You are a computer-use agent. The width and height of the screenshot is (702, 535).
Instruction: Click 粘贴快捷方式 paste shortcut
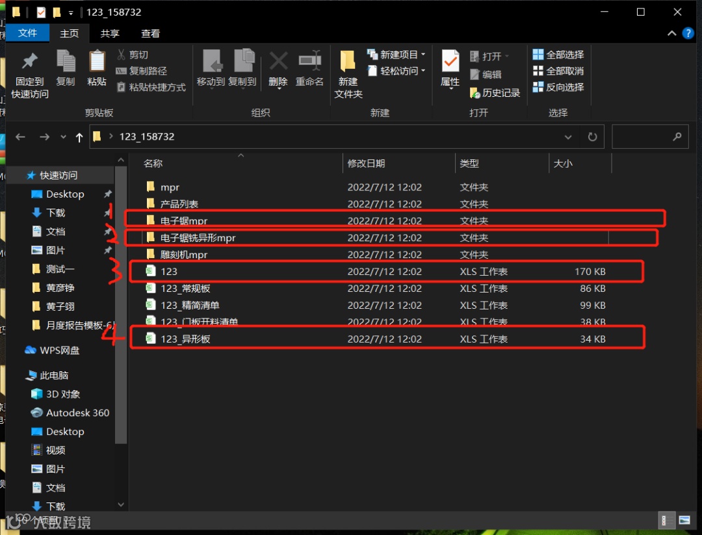click(151, 87)
